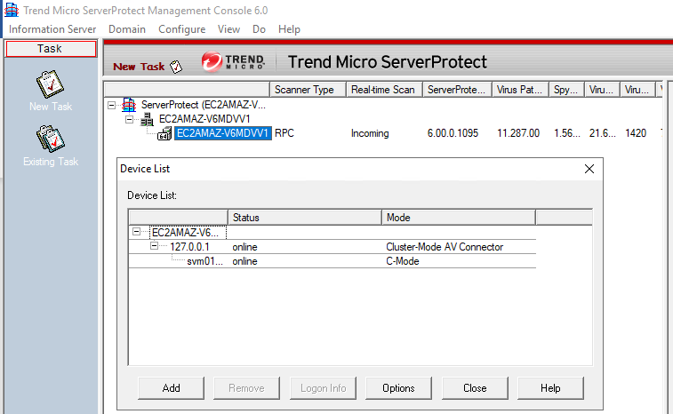Click version value 6.00.0.1095
The image size is (673, 414).
[x=453, y=133]
